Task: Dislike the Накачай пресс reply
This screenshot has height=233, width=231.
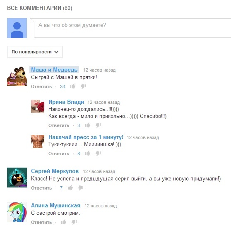Action: pyautogui.click(x=98, y=154)
